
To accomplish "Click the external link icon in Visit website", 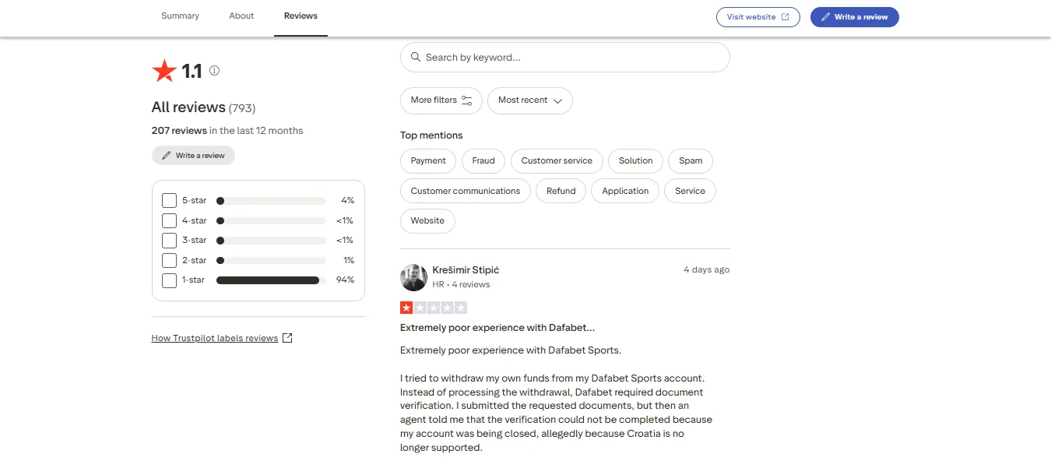I will [785, 17].
